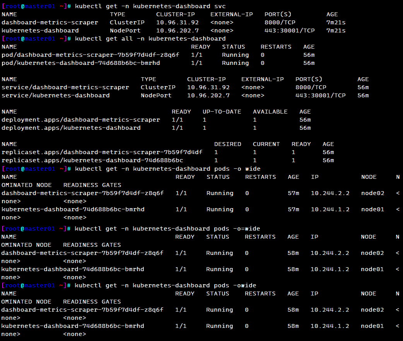Click the AVAILABLE column header
This screenshot has height=341, width=403.
coord(270,112)
